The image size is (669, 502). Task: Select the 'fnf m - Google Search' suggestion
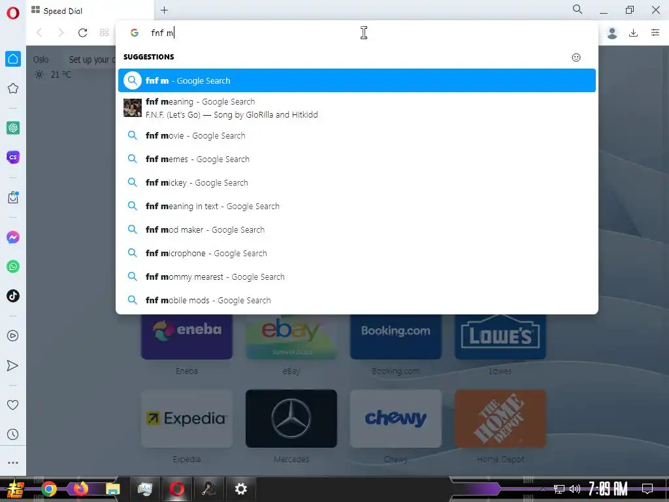pos(357,80)
